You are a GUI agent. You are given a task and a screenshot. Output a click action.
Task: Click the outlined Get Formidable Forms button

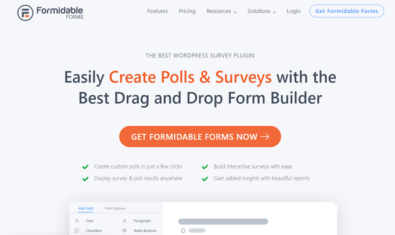click(x=347, y=11)
